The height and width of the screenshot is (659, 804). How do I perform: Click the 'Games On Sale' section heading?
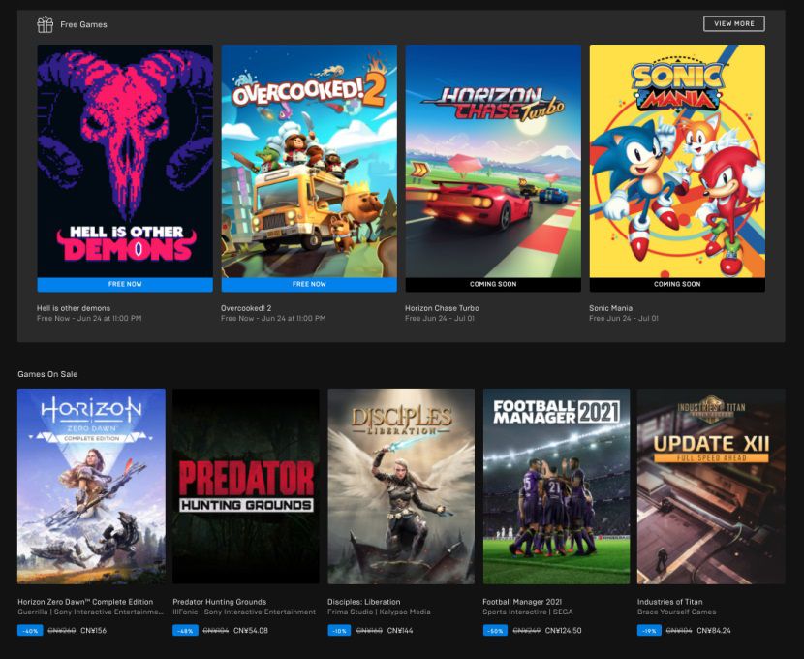(x=47, y=374)
